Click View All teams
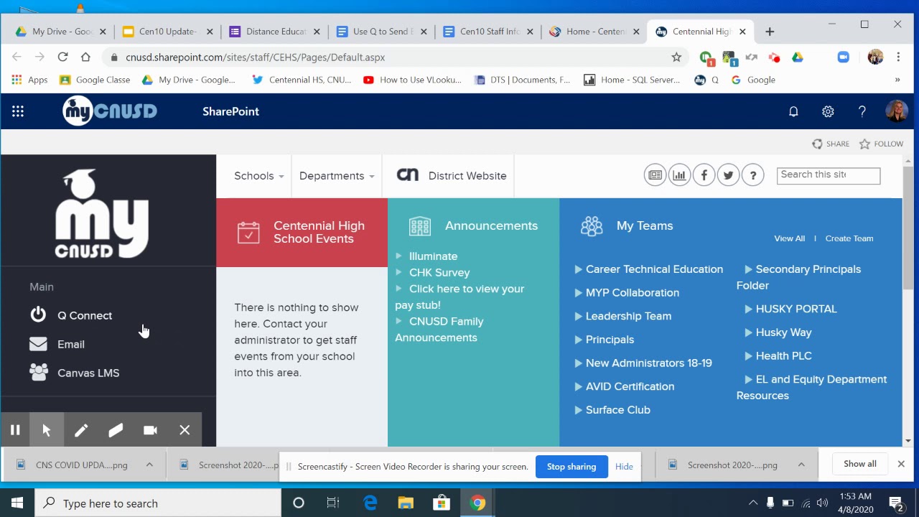The image size is (919, 517). (789, 238)
